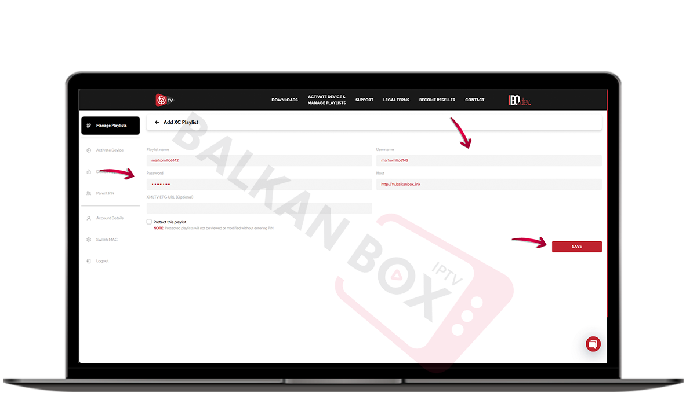
Task: Open the Become Reseller link
Action: [x=437, y=100]
